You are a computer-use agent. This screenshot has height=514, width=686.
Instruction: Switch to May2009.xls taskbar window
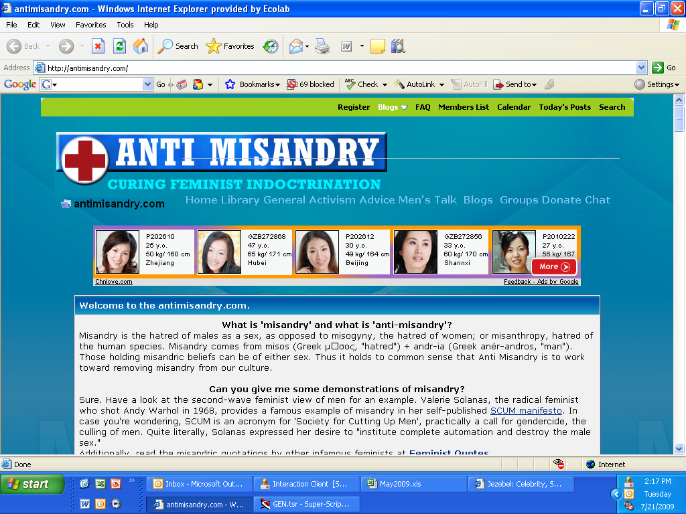411,484
